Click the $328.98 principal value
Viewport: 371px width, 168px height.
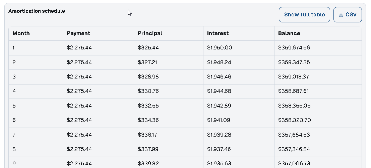tap(148, 76)
